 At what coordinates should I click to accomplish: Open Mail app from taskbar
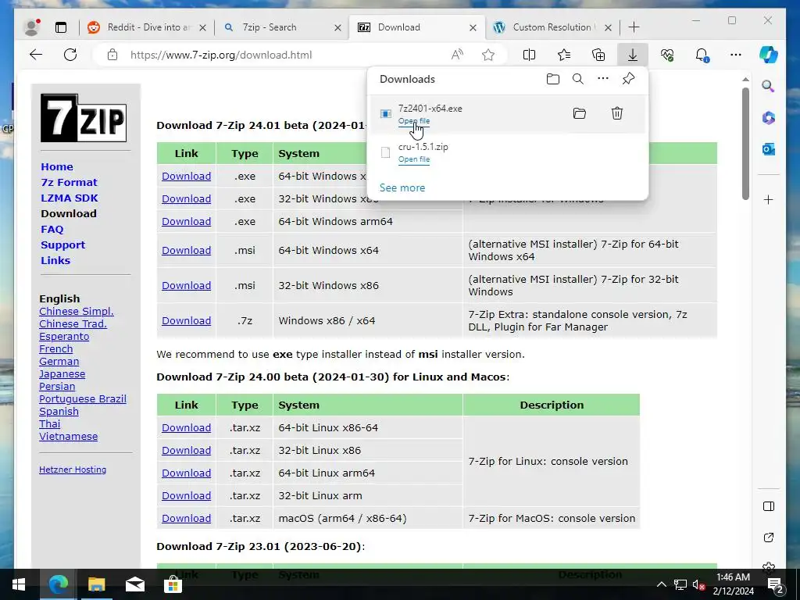[x=134, y=584]
